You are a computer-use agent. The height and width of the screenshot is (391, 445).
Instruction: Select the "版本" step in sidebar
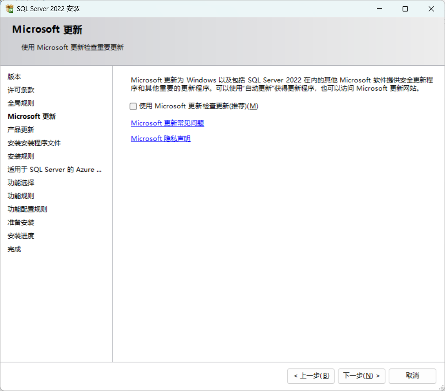pos(14,76)
